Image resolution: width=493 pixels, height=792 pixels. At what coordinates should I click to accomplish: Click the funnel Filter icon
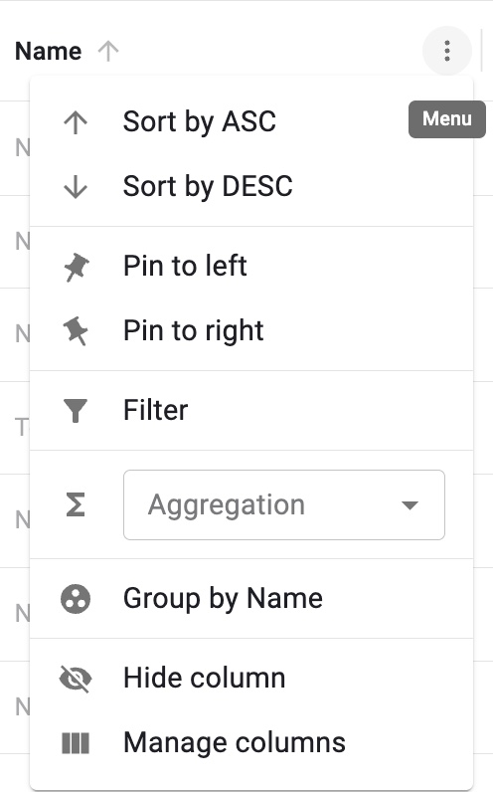(76, 410)
